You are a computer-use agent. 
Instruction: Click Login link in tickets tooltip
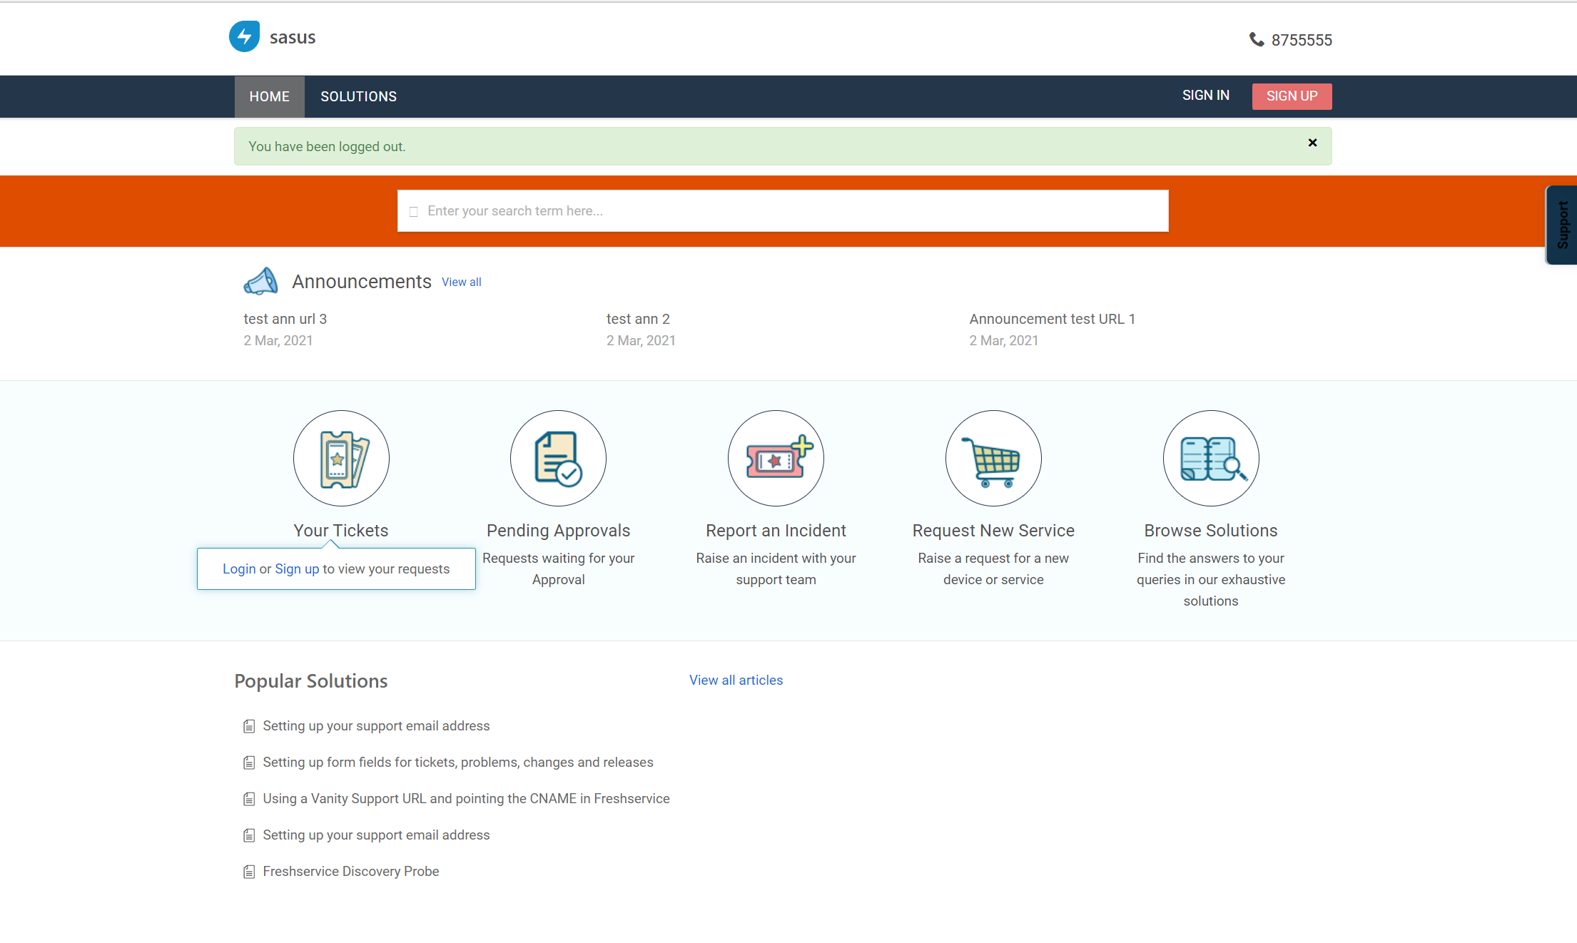pyautogui.click(x=238, y=569)
